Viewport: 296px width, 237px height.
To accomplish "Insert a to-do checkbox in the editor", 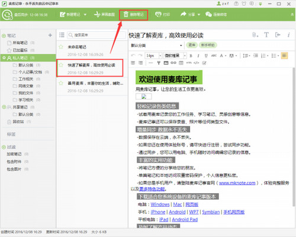I will pos(204,63).
